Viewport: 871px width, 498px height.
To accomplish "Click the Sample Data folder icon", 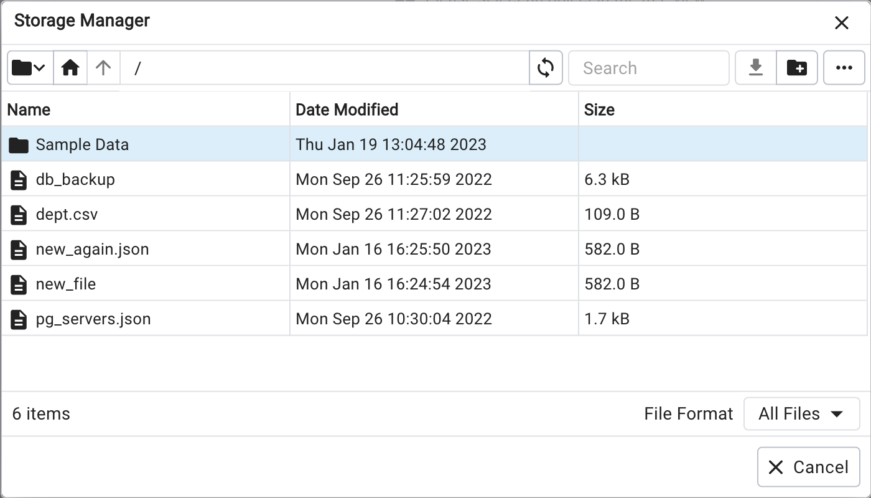I will pos(19,145).
